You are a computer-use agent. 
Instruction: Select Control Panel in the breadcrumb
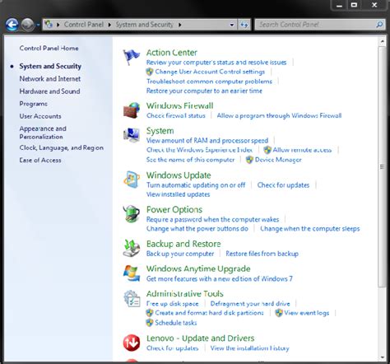tap(84, 25)
